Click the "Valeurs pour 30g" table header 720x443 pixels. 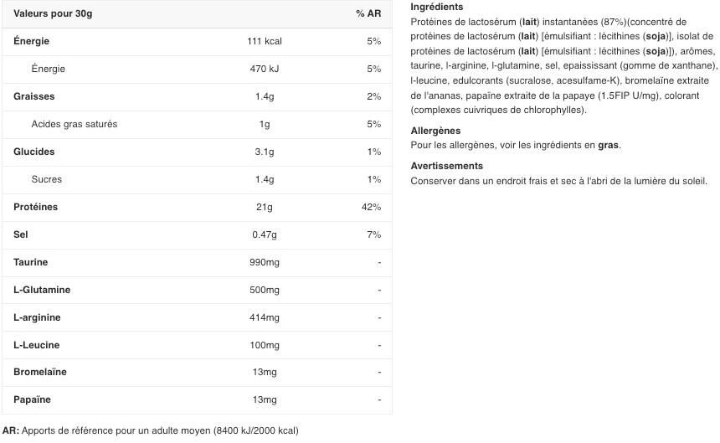click(51, 13)
